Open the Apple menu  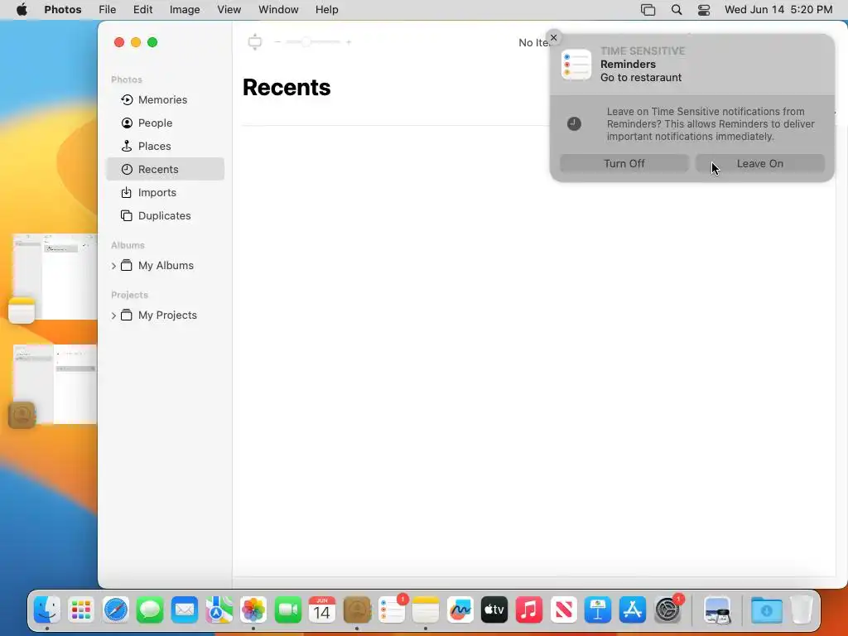click(22, 10)
